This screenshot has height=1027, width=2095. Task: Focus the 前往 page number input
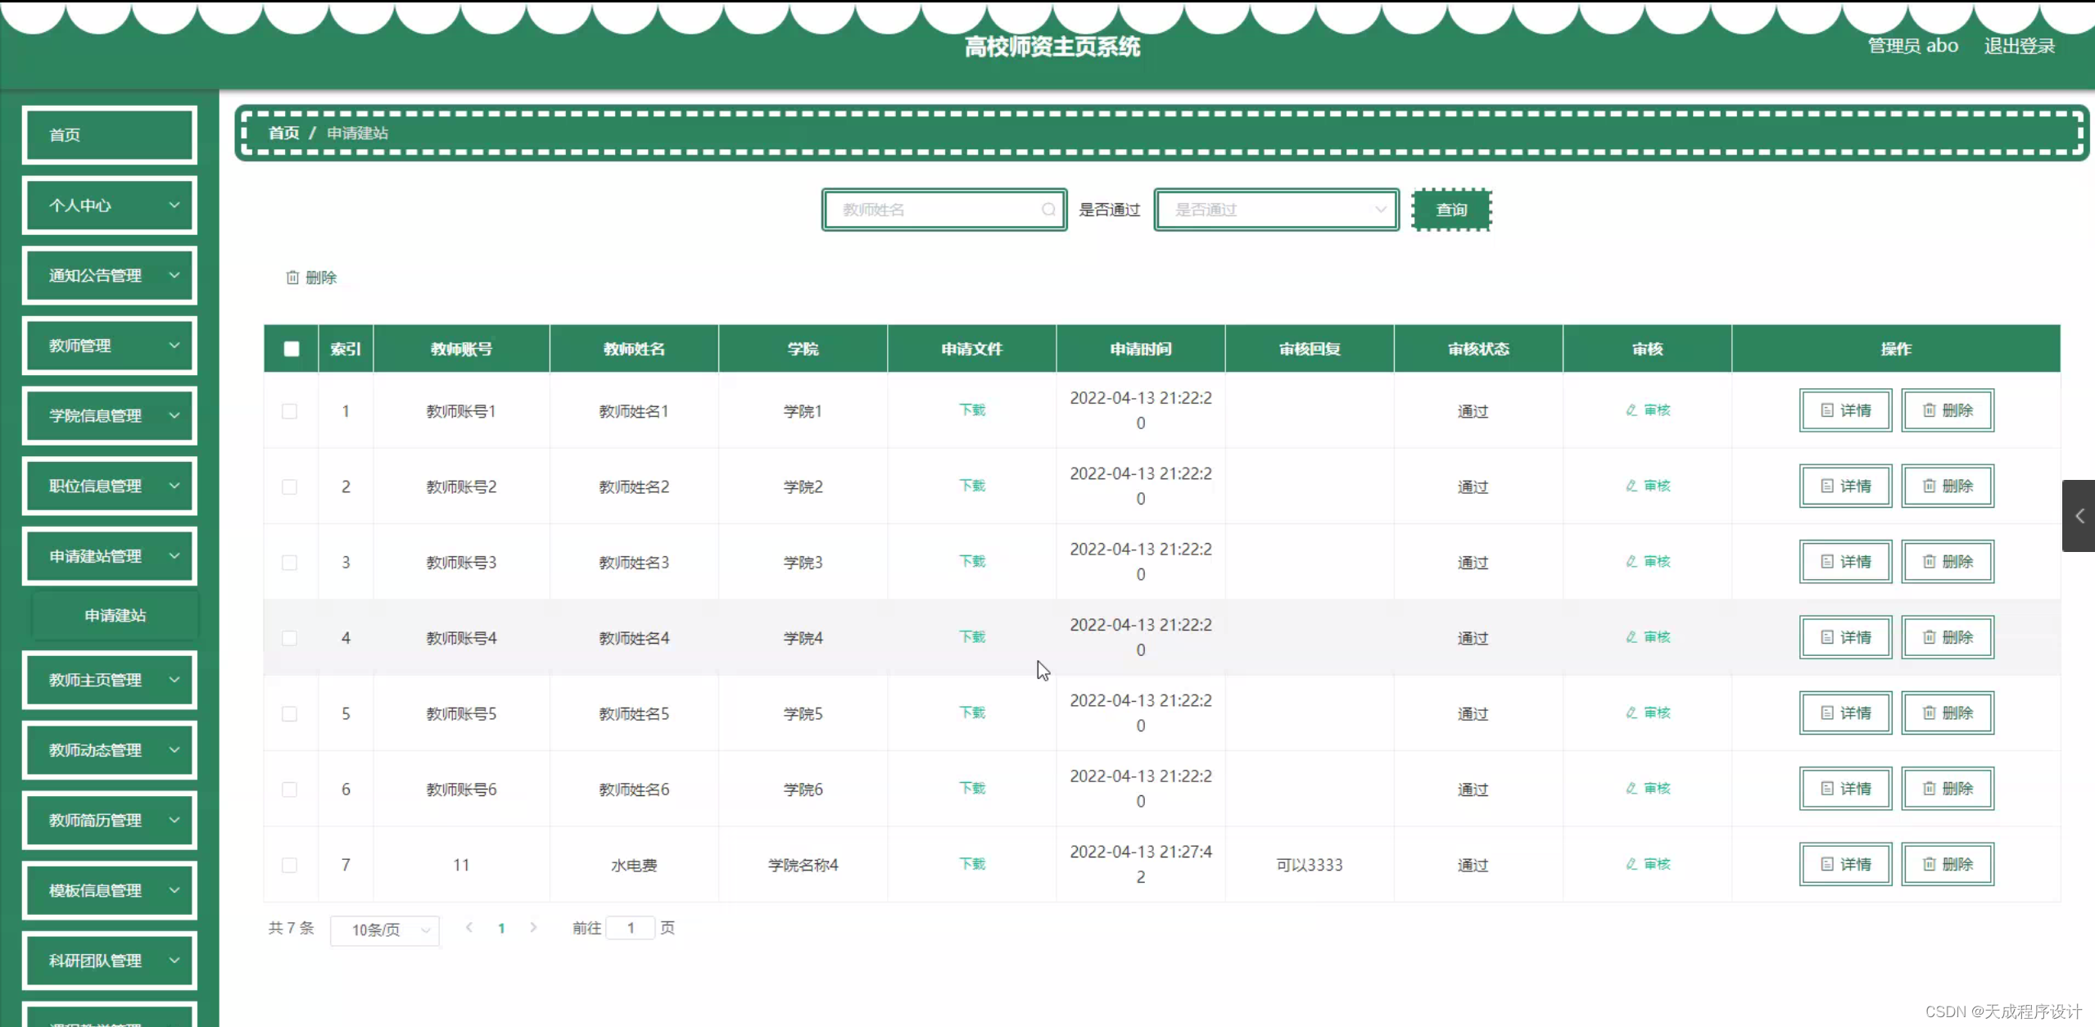pyautogui.click(x=631, y=928)
